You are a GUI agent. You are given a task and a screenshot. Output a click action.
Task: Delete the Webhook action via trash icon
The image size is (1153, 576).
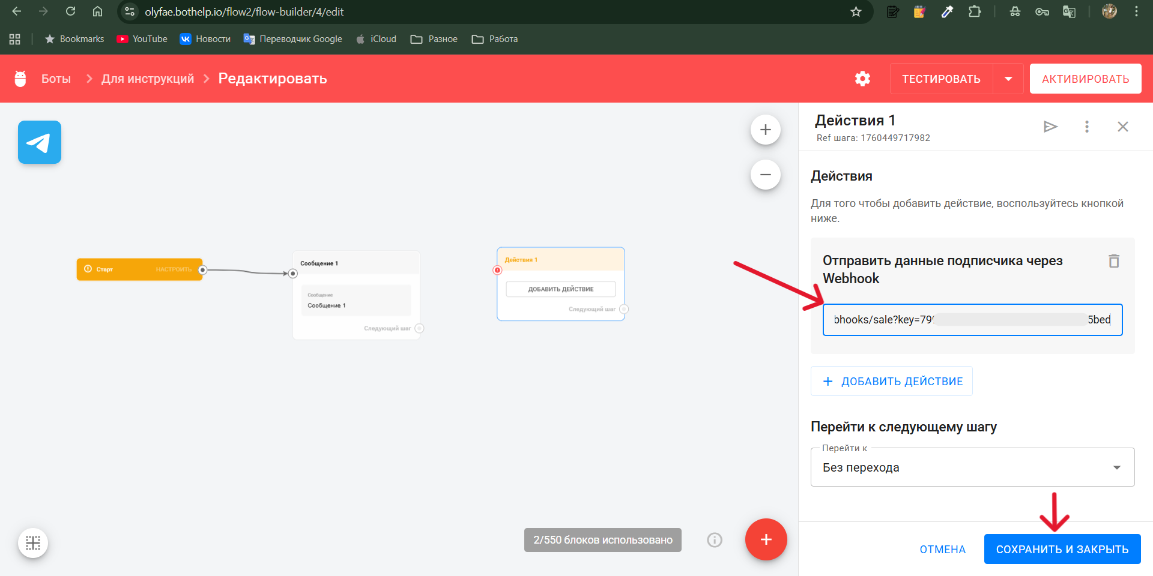(1114, 261)
